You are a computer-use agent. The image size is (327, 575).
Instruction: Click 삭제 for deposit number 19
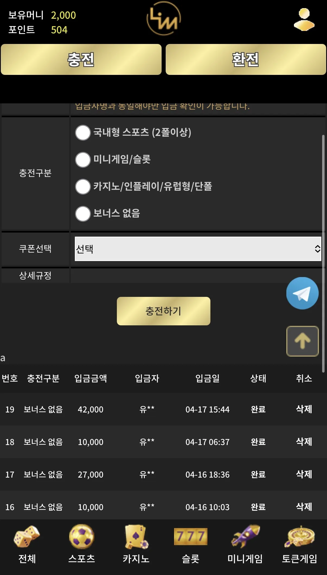coord(304,409)
